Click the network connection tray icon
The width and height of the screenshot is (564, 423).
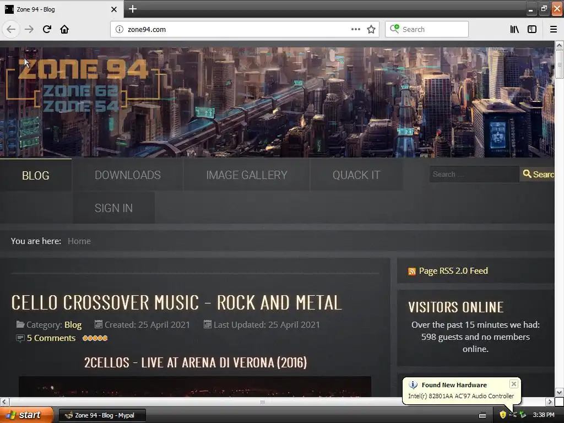[x=513, y=415]
